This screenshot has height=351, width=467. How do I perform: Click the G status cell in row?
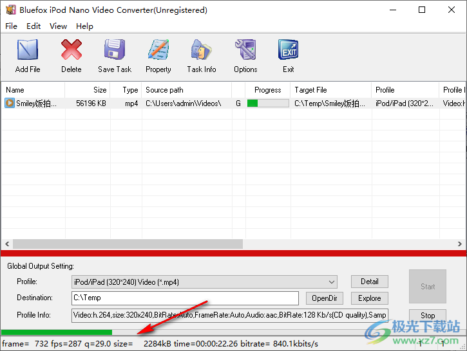click(238, 104)
